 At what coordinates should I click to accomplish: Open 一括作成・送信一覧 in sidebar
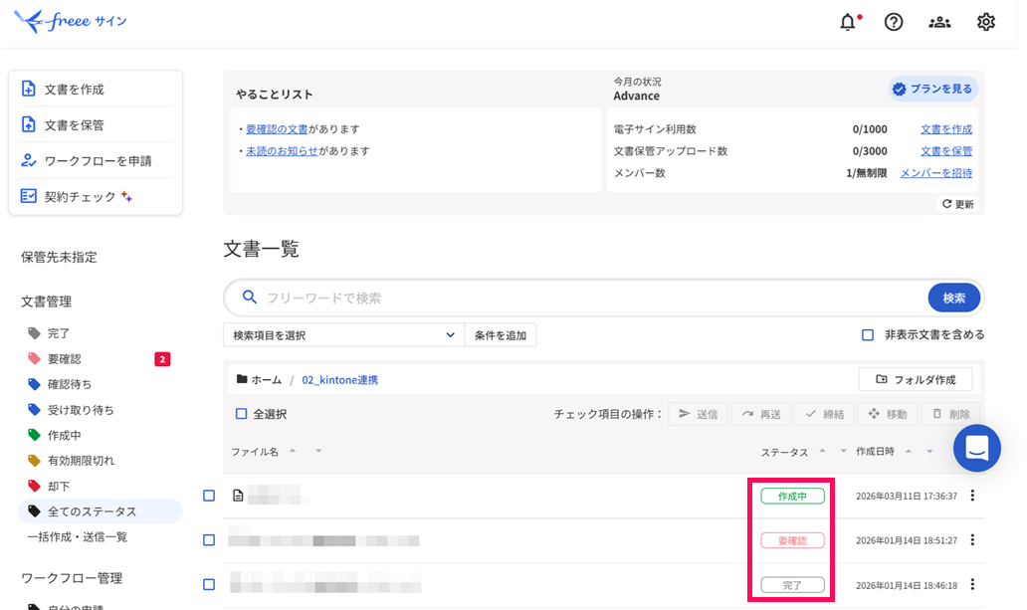(x=78, y=536)
